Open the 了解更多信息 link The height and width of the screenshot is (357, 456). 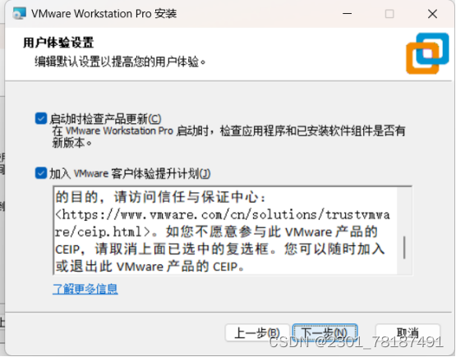pyautogui.click(x=85, y=289)
